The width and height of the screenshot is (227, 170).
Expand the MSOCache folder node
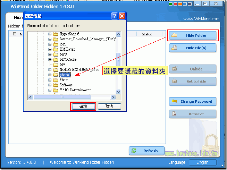50,59
